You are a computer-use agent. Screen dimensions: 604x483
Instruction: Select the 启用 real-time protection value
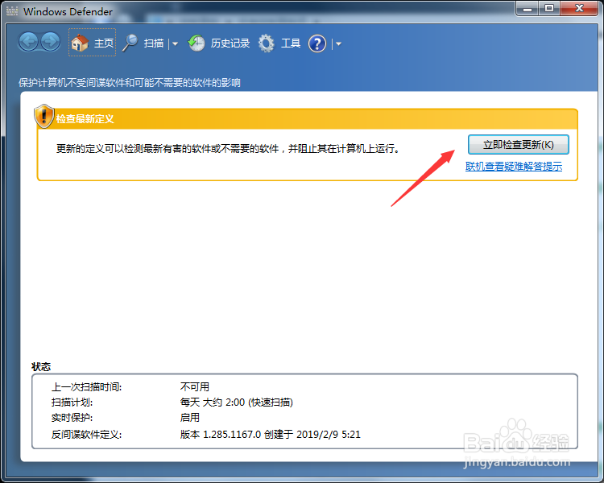point(190,418)
